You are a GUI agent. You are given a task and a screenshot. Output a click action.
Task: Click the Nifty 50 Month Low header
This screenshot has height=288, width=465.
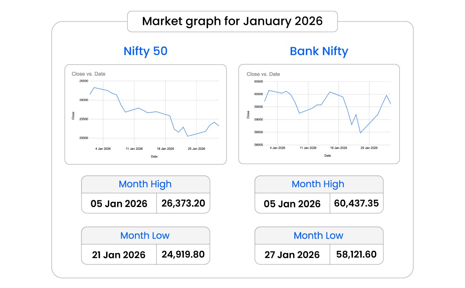pyautogui.click(x=145, y=236)
